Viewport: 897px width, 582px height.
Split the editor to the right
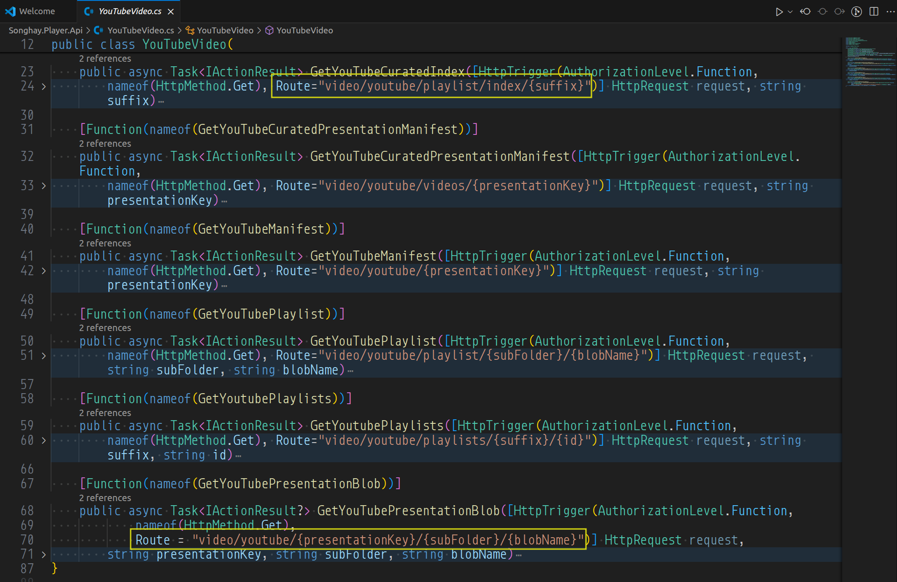pyautogui.click(x=874, y=11)
